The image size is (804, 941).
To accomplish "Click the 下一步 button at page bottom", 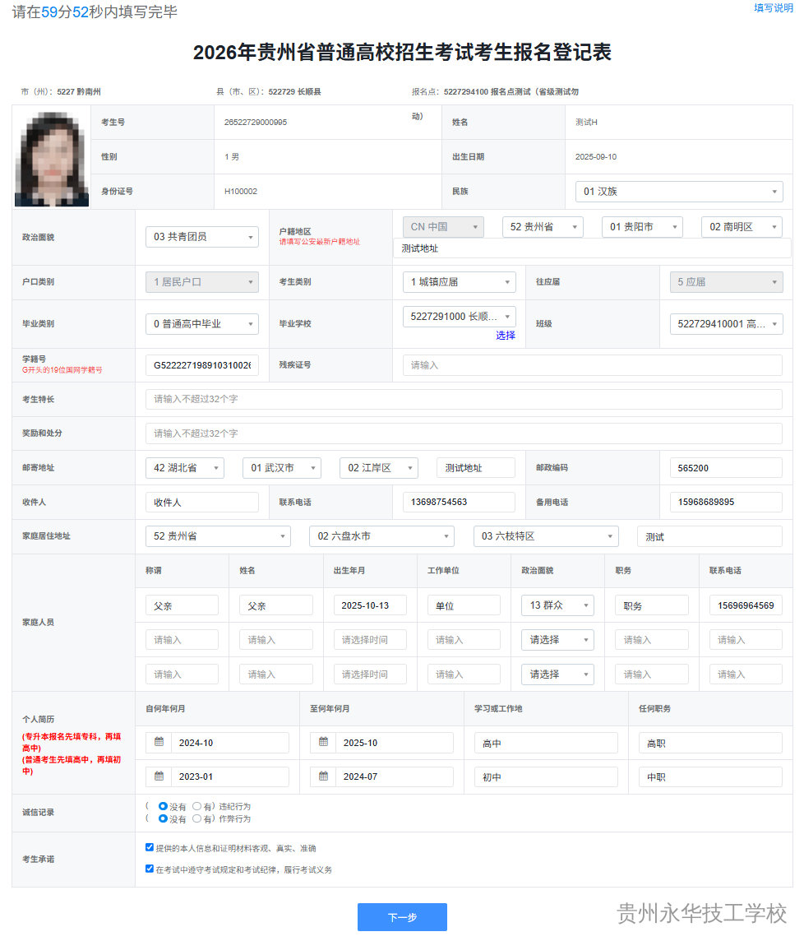I will (x=402, y=917).
